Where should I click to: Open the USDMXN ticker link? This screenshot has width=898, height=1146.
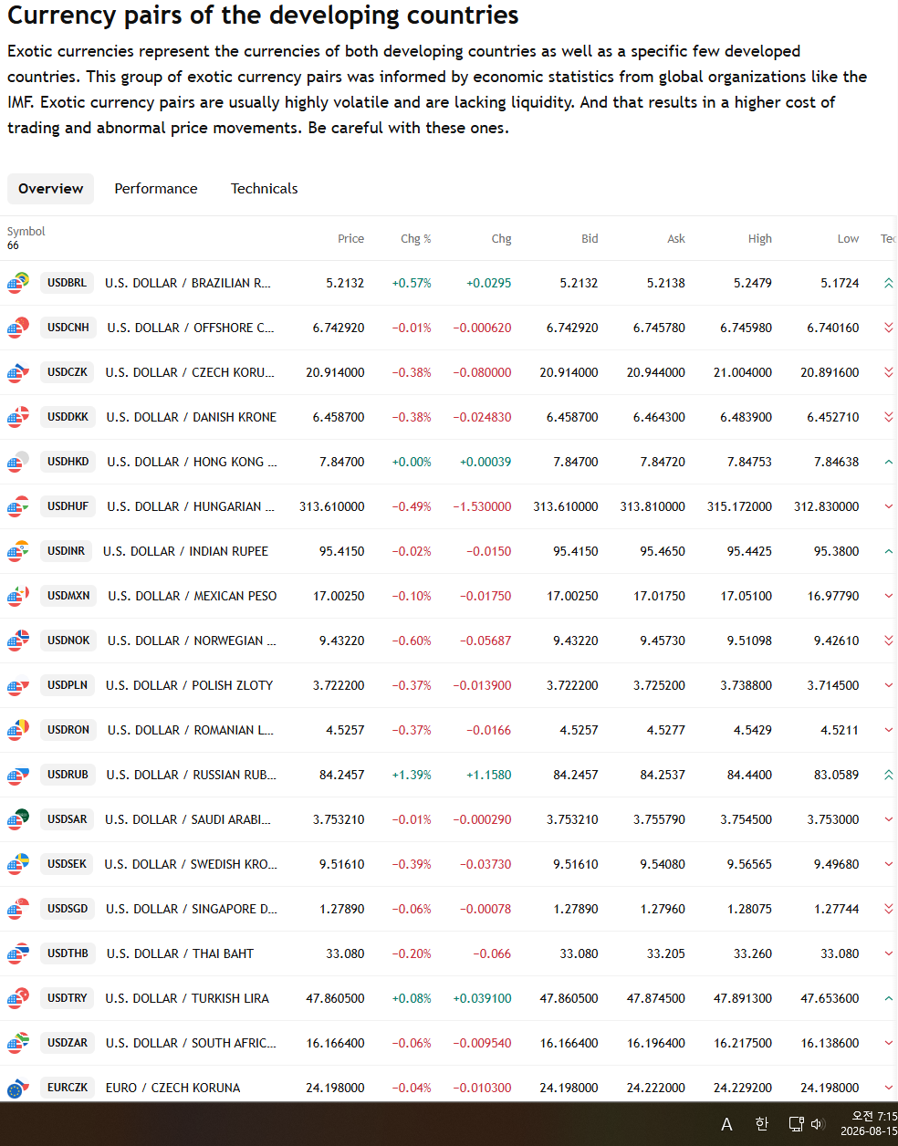pos(68,596)
